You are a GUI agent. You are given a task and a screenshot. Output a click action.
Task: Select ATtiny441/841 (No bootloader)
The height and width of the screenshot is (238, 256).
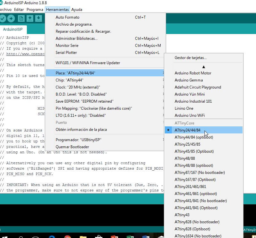(204, 200)
